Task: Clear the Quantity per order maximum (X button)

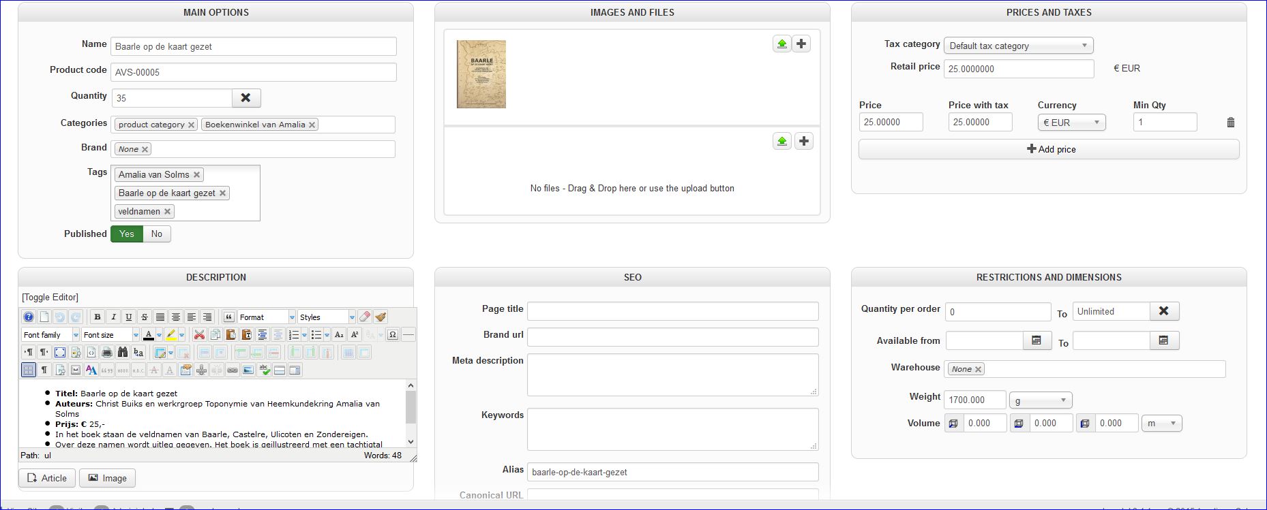Action: click(1164, 311)
